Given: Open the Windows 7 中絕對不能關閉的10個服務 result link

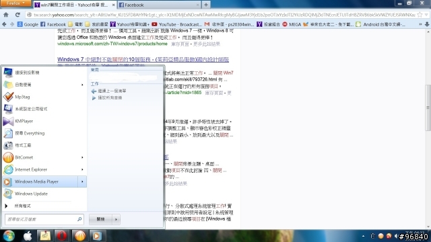Looking at the screenshot, I should [143, 59].
